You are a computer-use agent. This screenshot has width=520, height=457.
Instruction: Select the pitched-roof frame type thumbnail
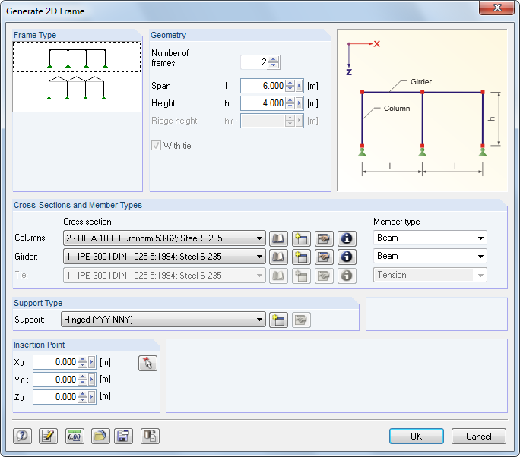tap(77, 88)
